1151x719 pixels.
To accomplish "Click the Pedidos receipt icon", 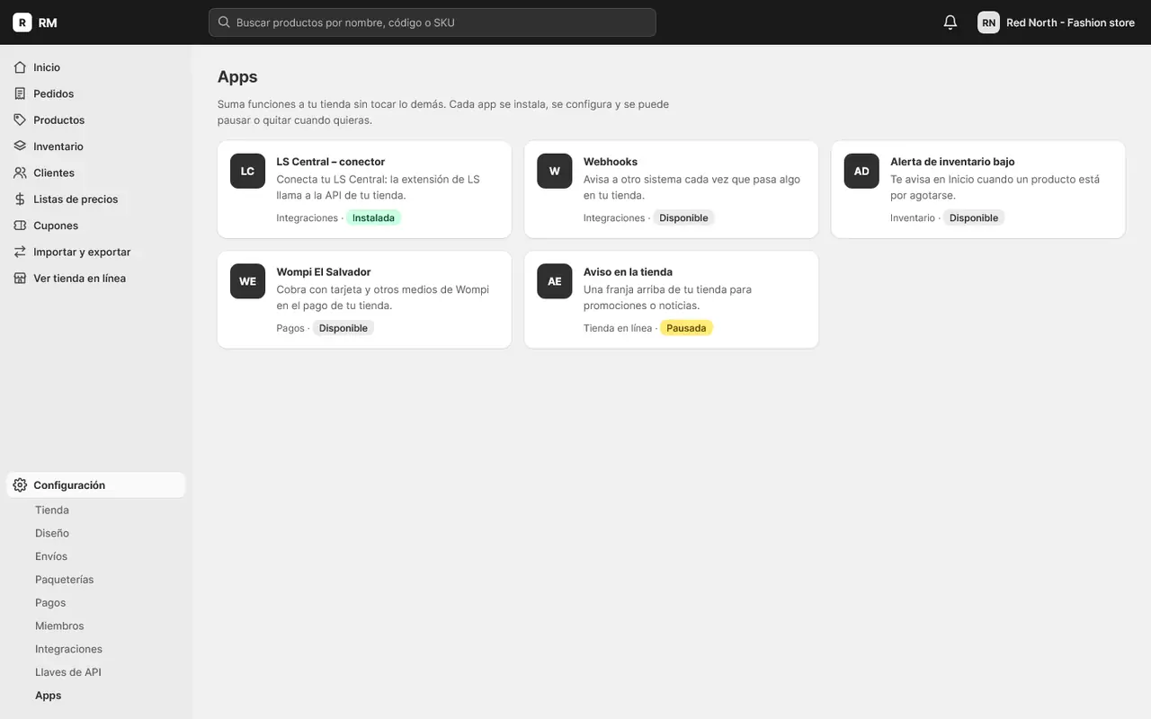I will (x=20, y=93).
